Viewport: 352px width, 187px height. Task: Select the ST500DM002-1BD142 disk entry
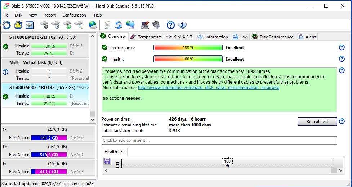point(45,95)
